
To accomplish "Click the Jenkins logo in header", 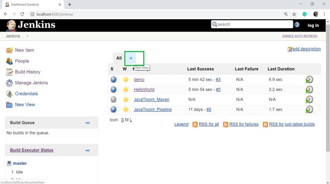I will 31,25.
